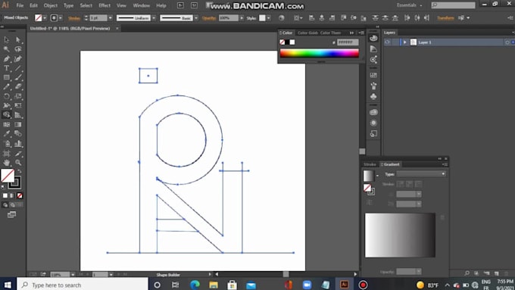Viewport: 515px width, 290px height.
Task: Select the Gradient tool in toolbox
Action: click(x=18, y=124)
